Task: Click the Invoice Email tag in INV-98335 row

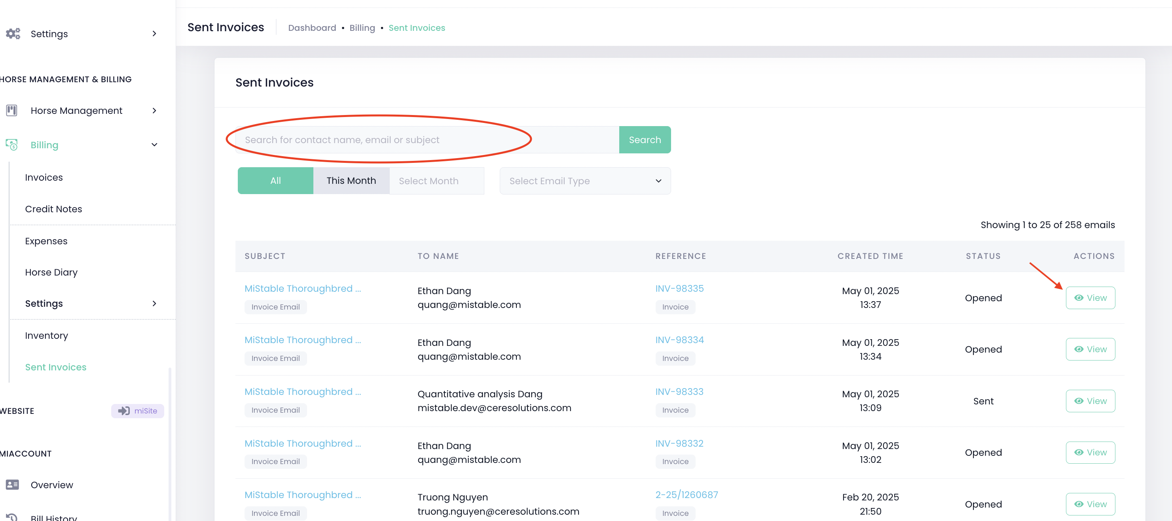Action: (275, 307)
